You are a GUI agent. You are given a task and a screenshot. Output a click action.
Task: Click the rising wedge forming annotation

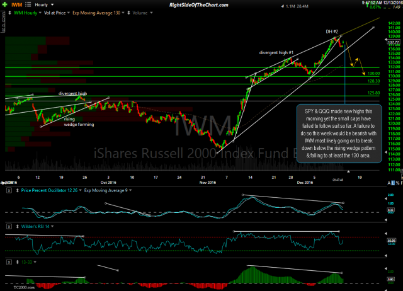pos(79,122)
